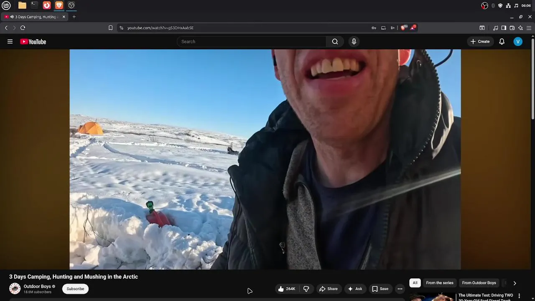This screenshot has height=301, width=535.
Task: Open OBS Studio from the panel launcher
Action: coord(71,5)
